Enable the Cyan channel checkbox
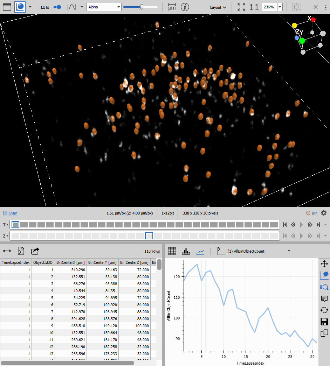Viewport: 330px width, 366px height. pyautogui.click(x=5, y=213)
